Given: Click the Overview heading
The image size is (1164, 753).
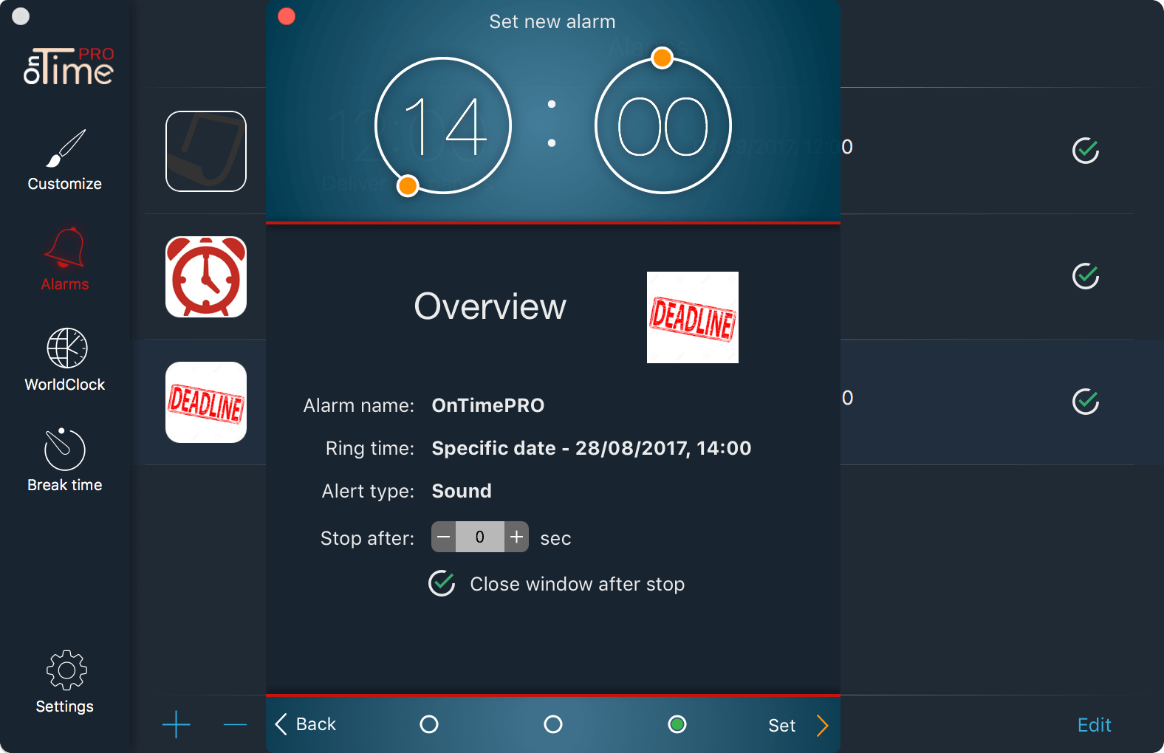Looking at the screenshot, I should point(490,306).
